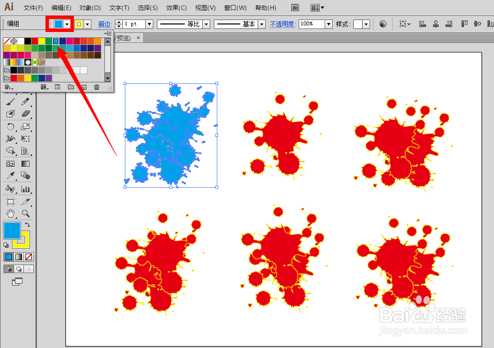Viewport: 494px width, 348px height.
Task: Open the 文字(T) menu
Action: pos(119,8)
